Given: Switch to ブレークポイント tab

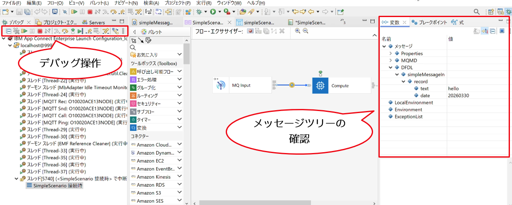Looking at the screenshot, I should click(x=429, y=22).
